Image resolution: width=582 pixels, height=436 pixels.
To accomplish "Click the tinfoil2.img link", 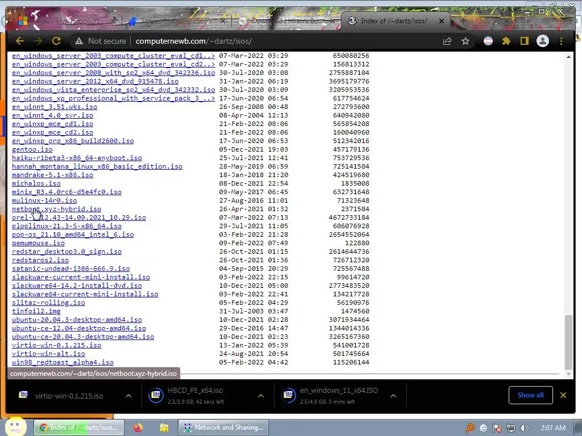I will (x=36, y=312).
